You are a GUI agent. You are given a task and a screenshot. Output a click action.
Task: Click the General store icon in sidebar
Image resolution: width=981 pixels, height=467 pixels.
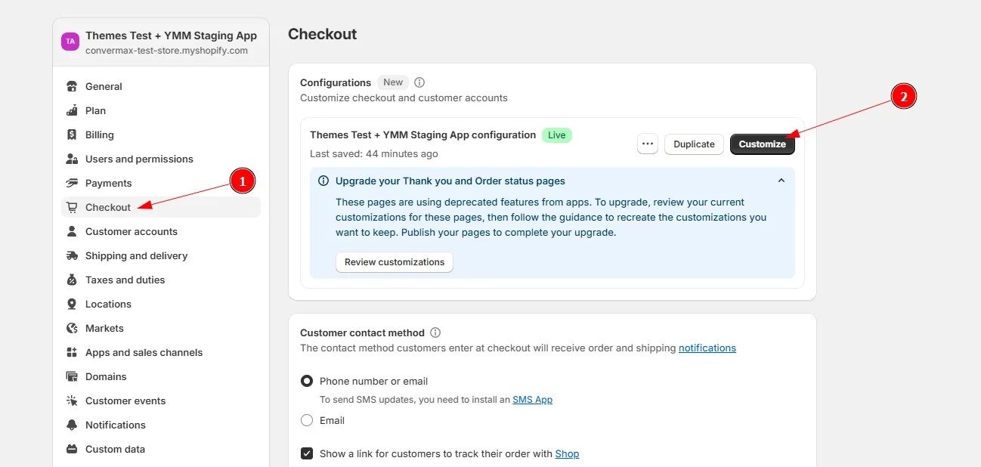72,86
